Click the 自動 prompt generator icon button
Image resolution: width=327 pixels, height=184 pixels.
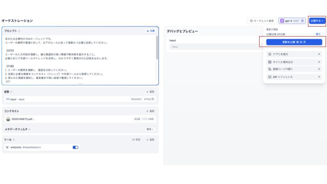tap(150, 31)
